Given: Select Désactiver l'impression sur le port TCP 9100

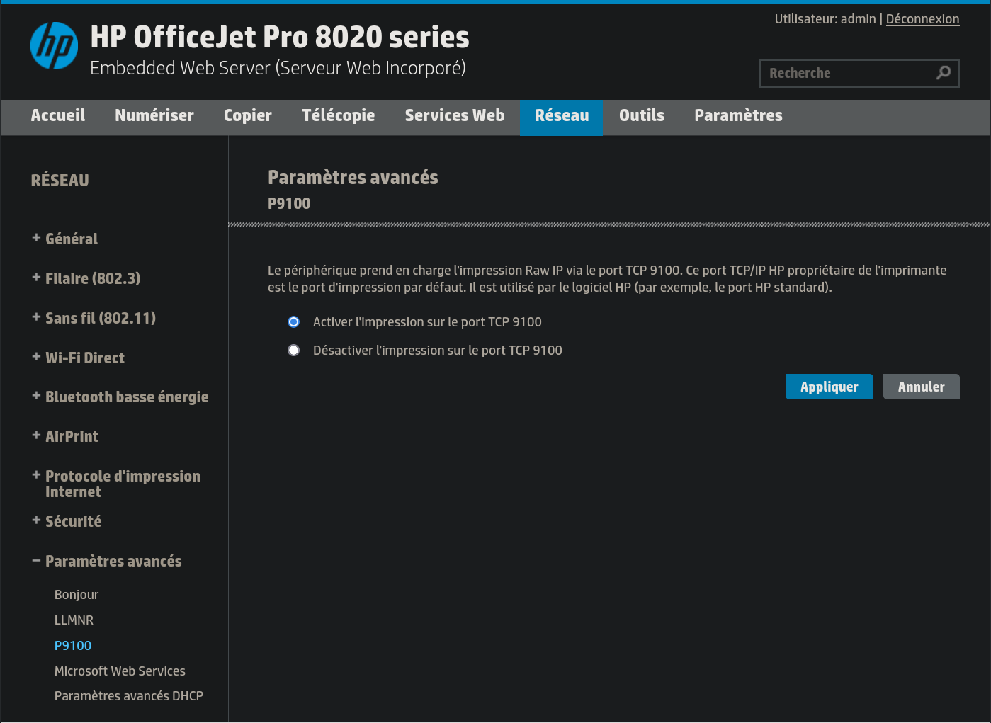Looking at the screenshot, I should [x=293, y=350].
